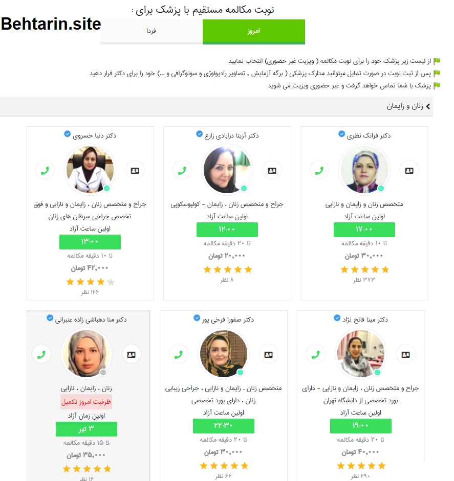The width and height of the screenshot is (454, 481).
Task: Select the ۳ تیر date button
Action: coord(86,429)
